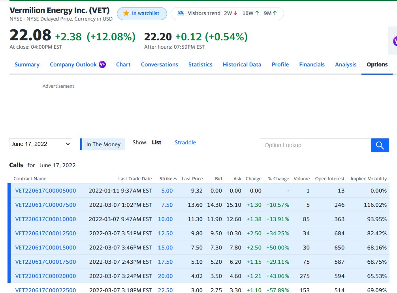Toggle the In The Money filter
The width and height of the screenshot is (397, 293).
click(103, 144)
